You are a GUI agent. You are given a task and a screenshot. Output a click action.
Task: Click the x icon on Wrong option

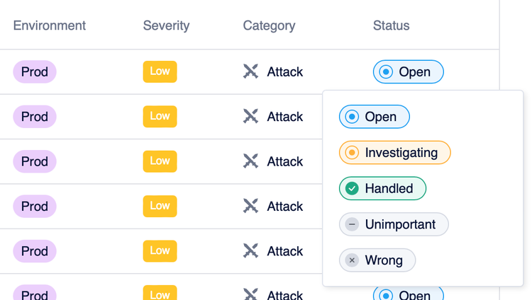[352, 260]
